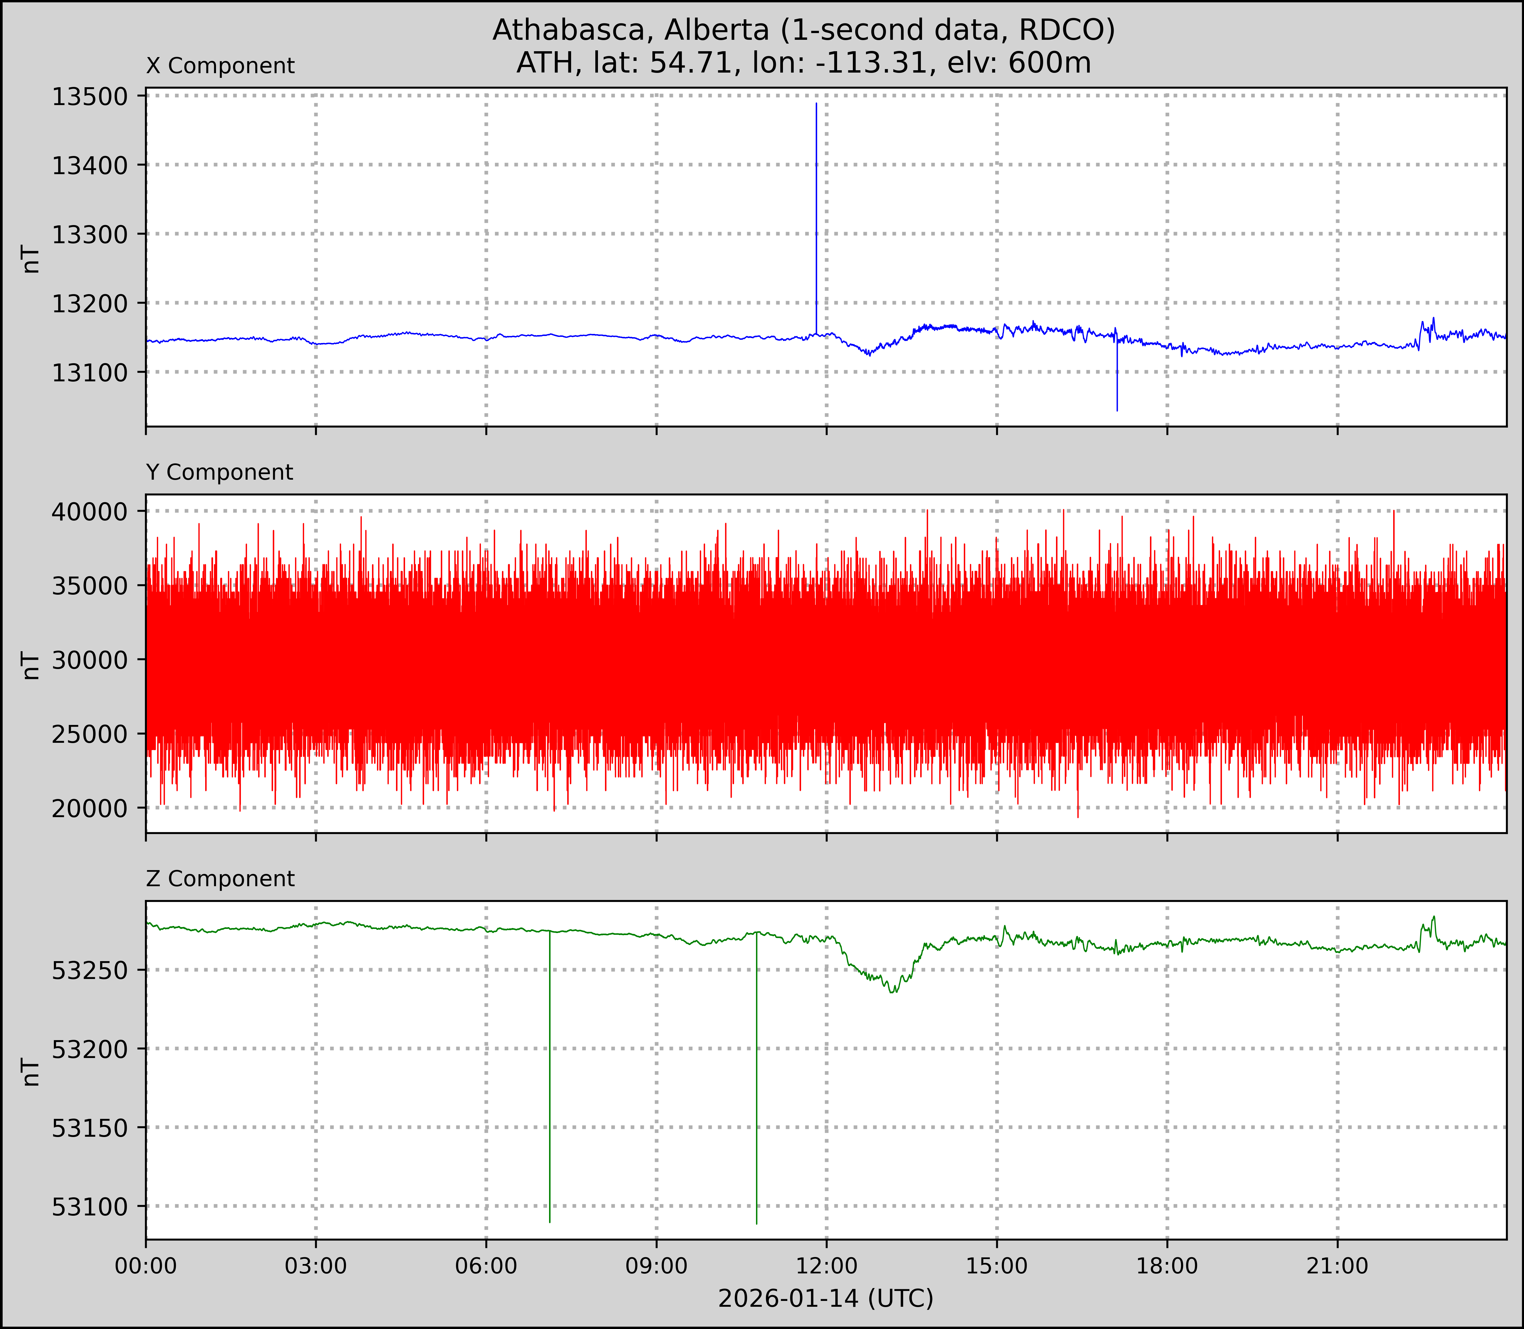Screen dimensions: 1524x1329
Task: Click the 03:00 time axis label
Action: click(x=316, y=1265)
